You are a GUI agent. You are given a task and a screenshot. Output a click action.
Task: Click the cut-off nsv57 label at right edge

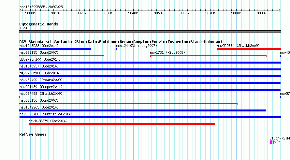point(285,94)
